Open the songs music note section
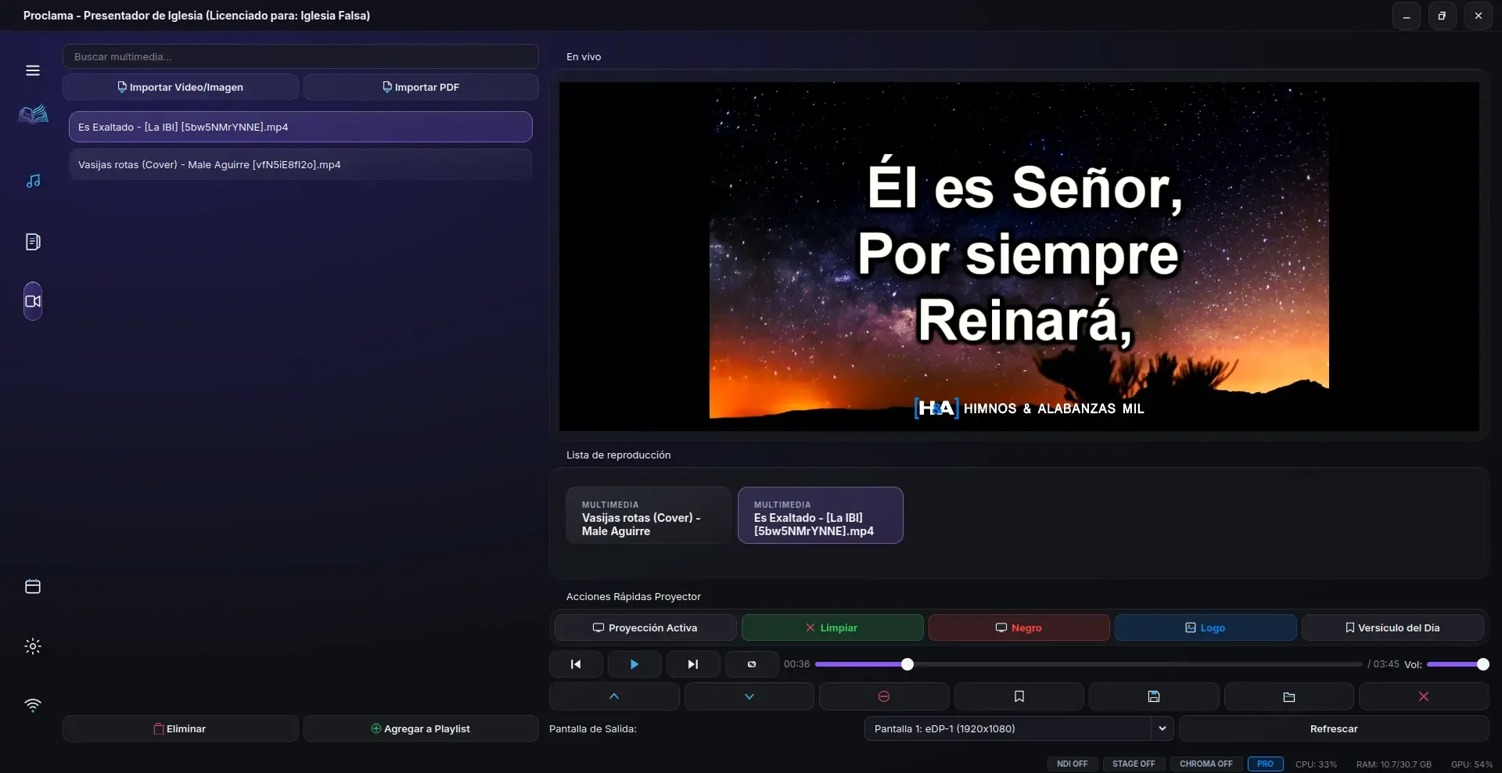Screen dimensions: 1502x773 coord(33,181)
